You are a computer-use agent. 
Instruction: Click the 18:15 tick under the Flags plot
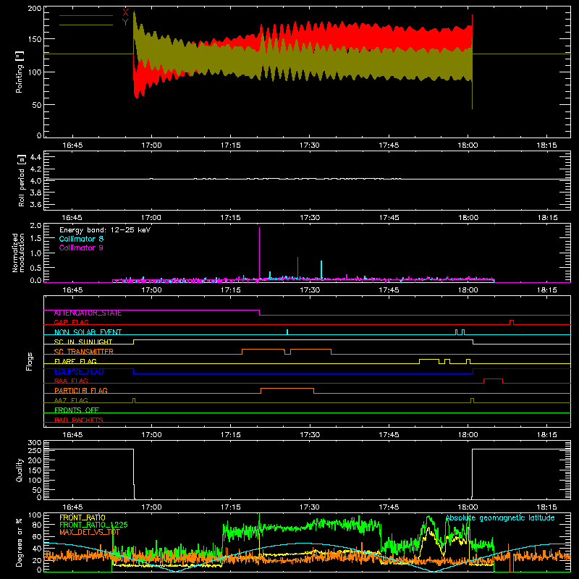coord(547,435)
